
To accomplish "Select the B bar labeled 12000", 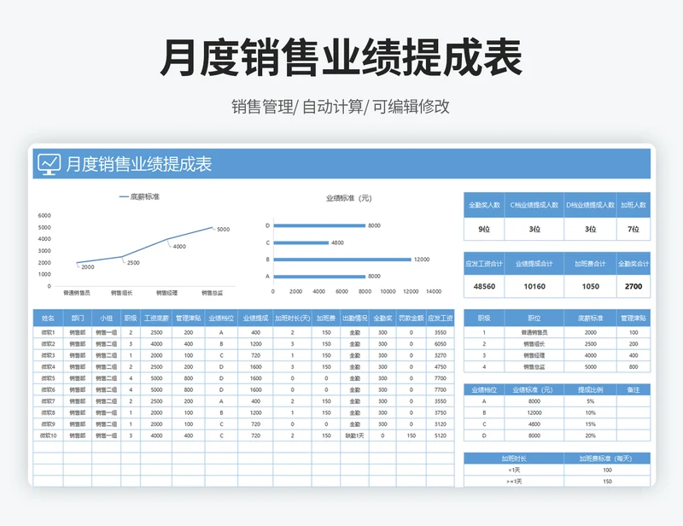I will (342, 260).
